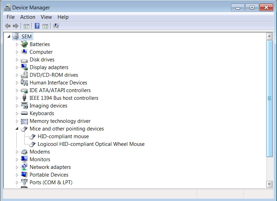The width and height of the screenshot is (277, 201).
Task: Click the Forward arrow toolbar icon
Action: point(16,26)
